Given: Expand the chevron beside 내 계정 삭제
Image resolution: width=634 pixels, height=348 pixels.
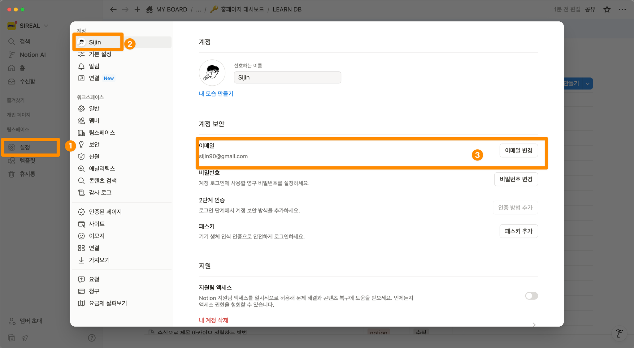Looking at the screenshot, I should (534, 324).
